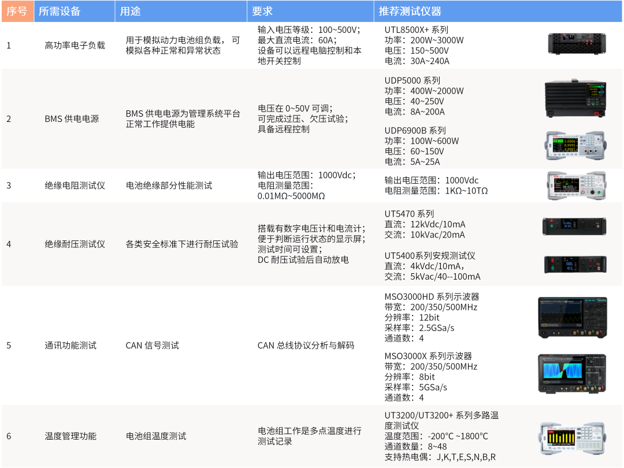This screenshot has height=468, width=624.
Task: Click the 序号 column header
Action: click(17, 11)
